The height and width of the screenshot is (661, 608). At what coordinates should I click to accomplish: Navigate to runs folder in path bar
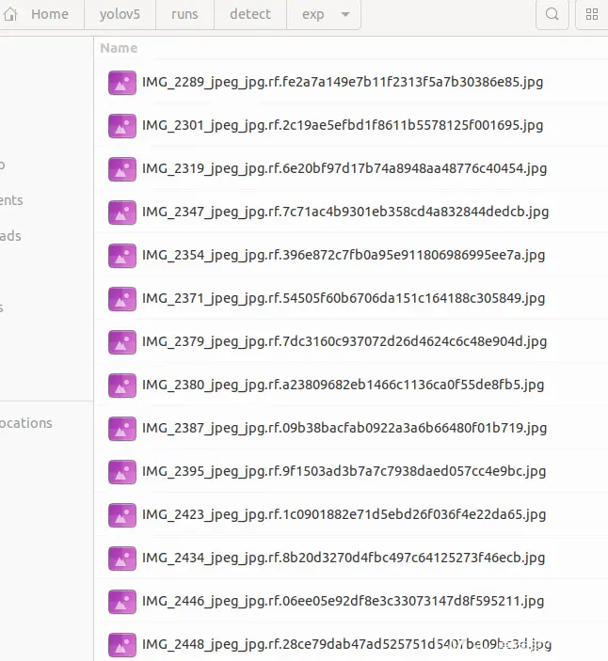(x=184, y=14)
